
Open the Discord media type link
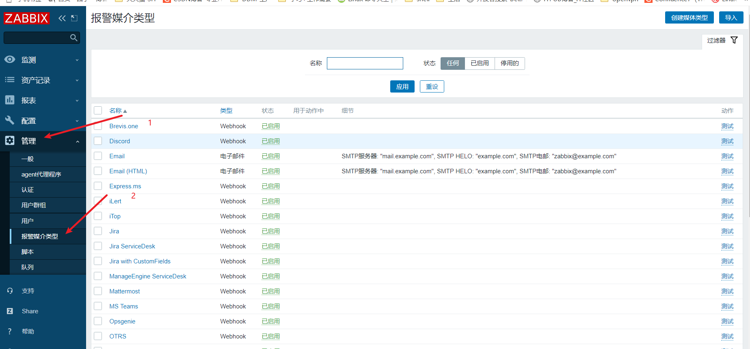119,141
